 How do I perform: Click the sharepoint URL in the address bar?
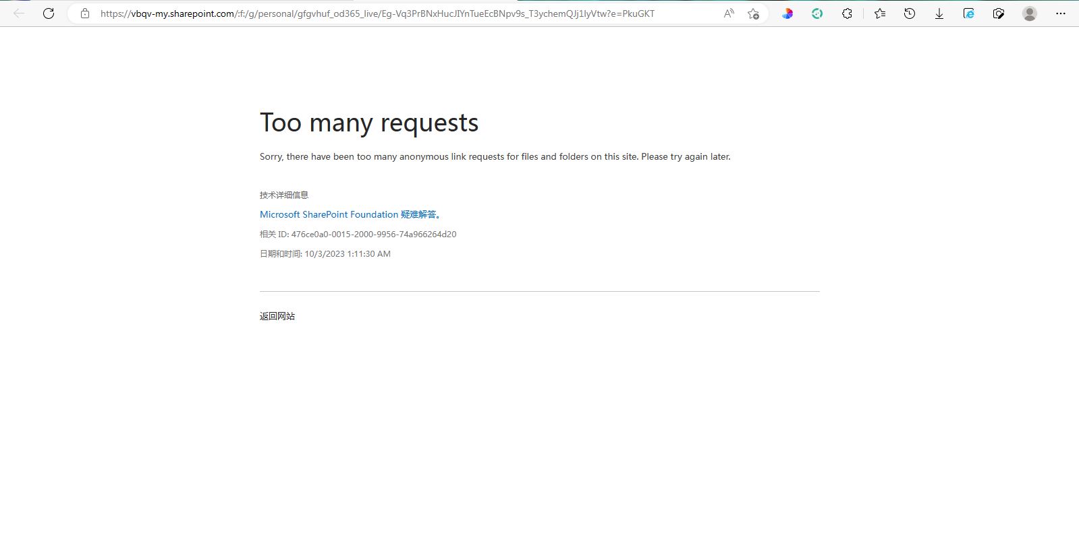click(x=377, y=13)
